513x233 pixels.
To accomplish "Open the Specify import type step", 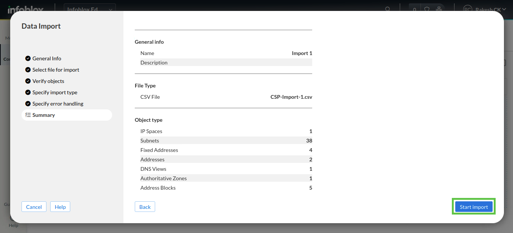I will 55,92.
